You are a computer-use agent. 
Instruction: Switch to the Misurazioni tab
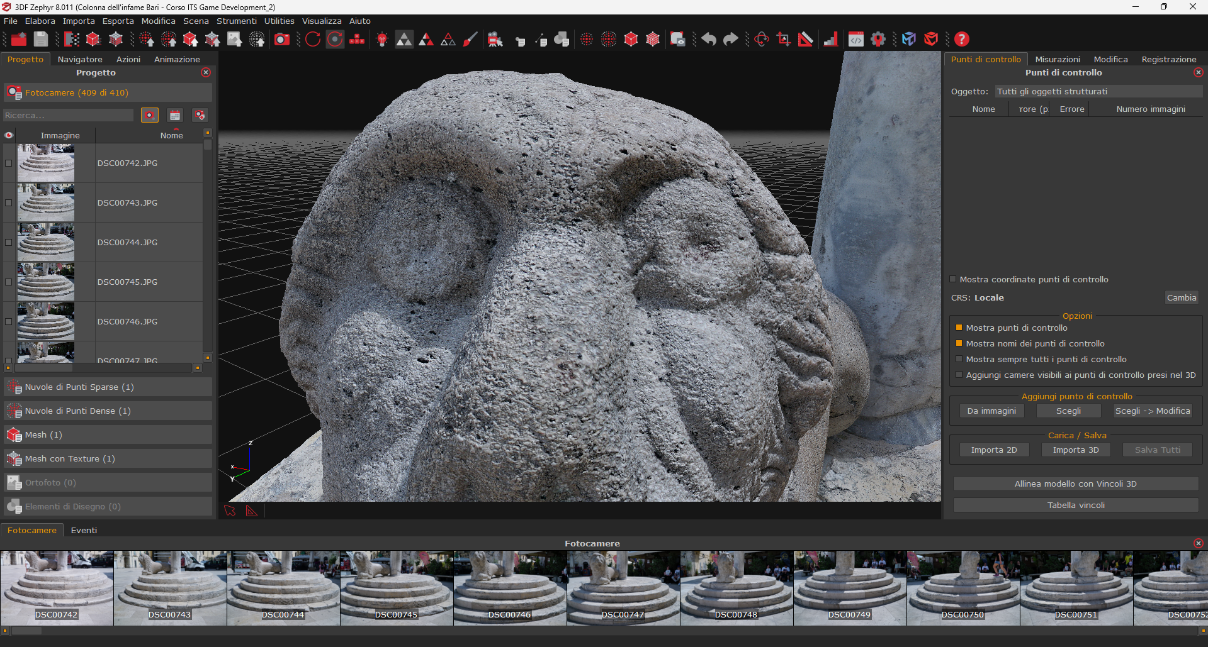(x=1057, y=59)
